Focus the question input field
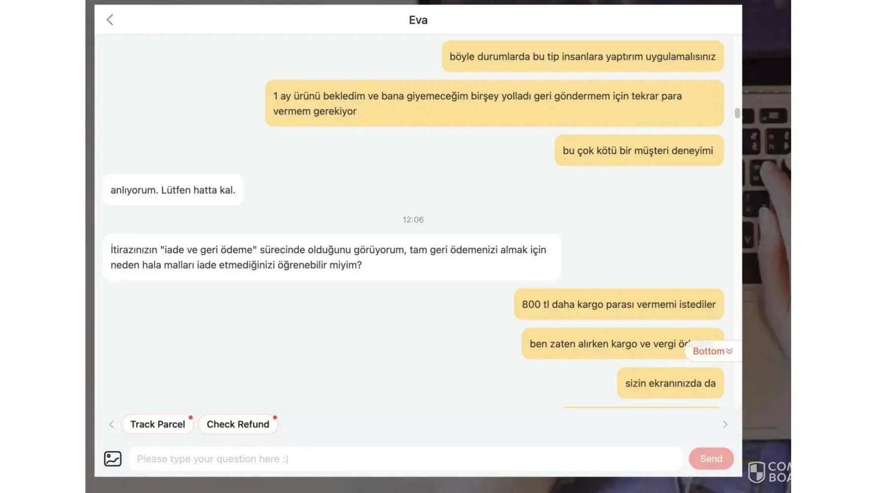The width and height of the screenshot is (877, 493). (x=406, y=459)
